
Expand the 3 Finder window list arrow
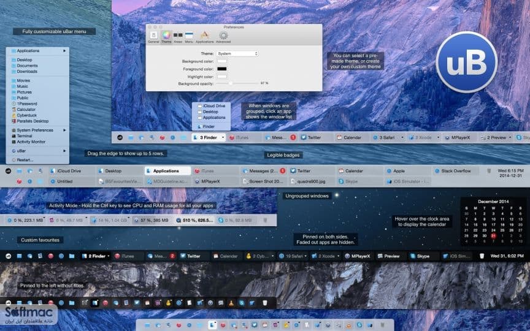click(x=223, y=137)
